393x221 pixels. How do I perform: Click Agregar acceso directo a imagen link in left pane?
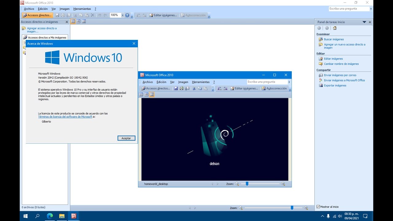[x=42, y=30]
